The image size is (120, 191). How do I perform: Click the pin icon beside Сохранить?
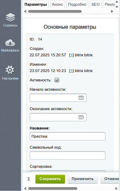29,180
